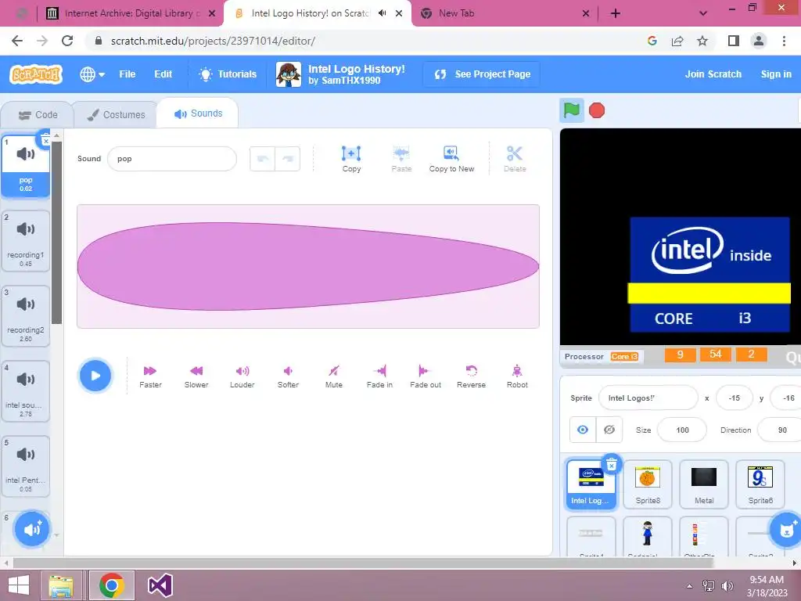
Task: Open the Windows Start menu
Action: click(x=19, y=585)
